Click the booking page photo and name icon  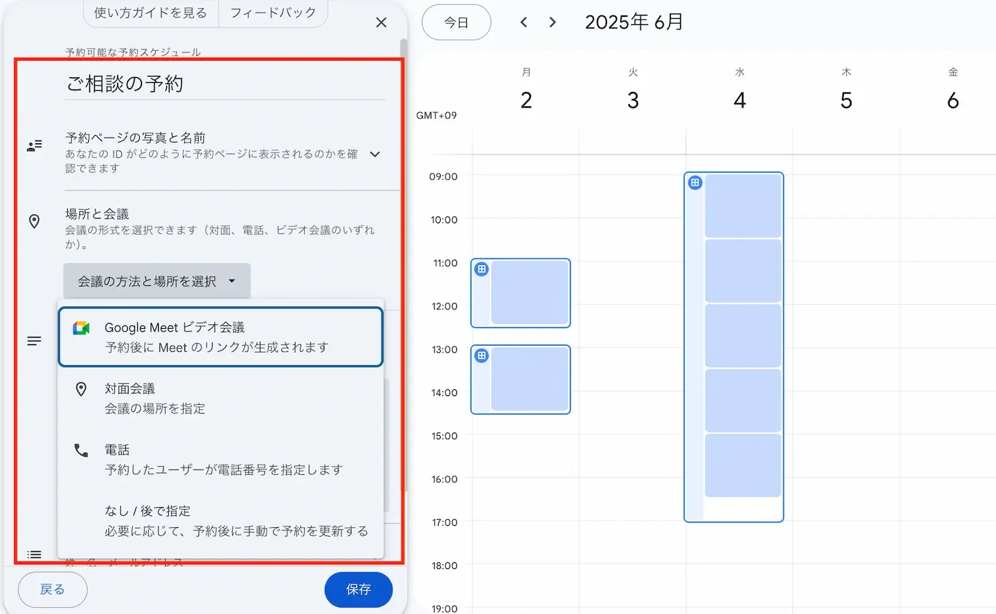(34, 146)
